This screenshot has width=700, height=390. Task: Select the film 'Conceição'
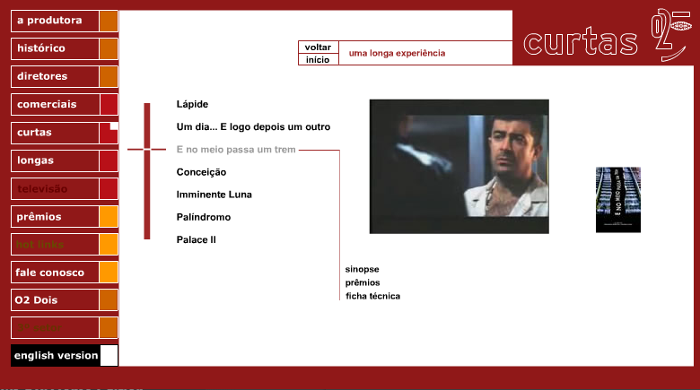pyautogui.click(x=201, y=172)
